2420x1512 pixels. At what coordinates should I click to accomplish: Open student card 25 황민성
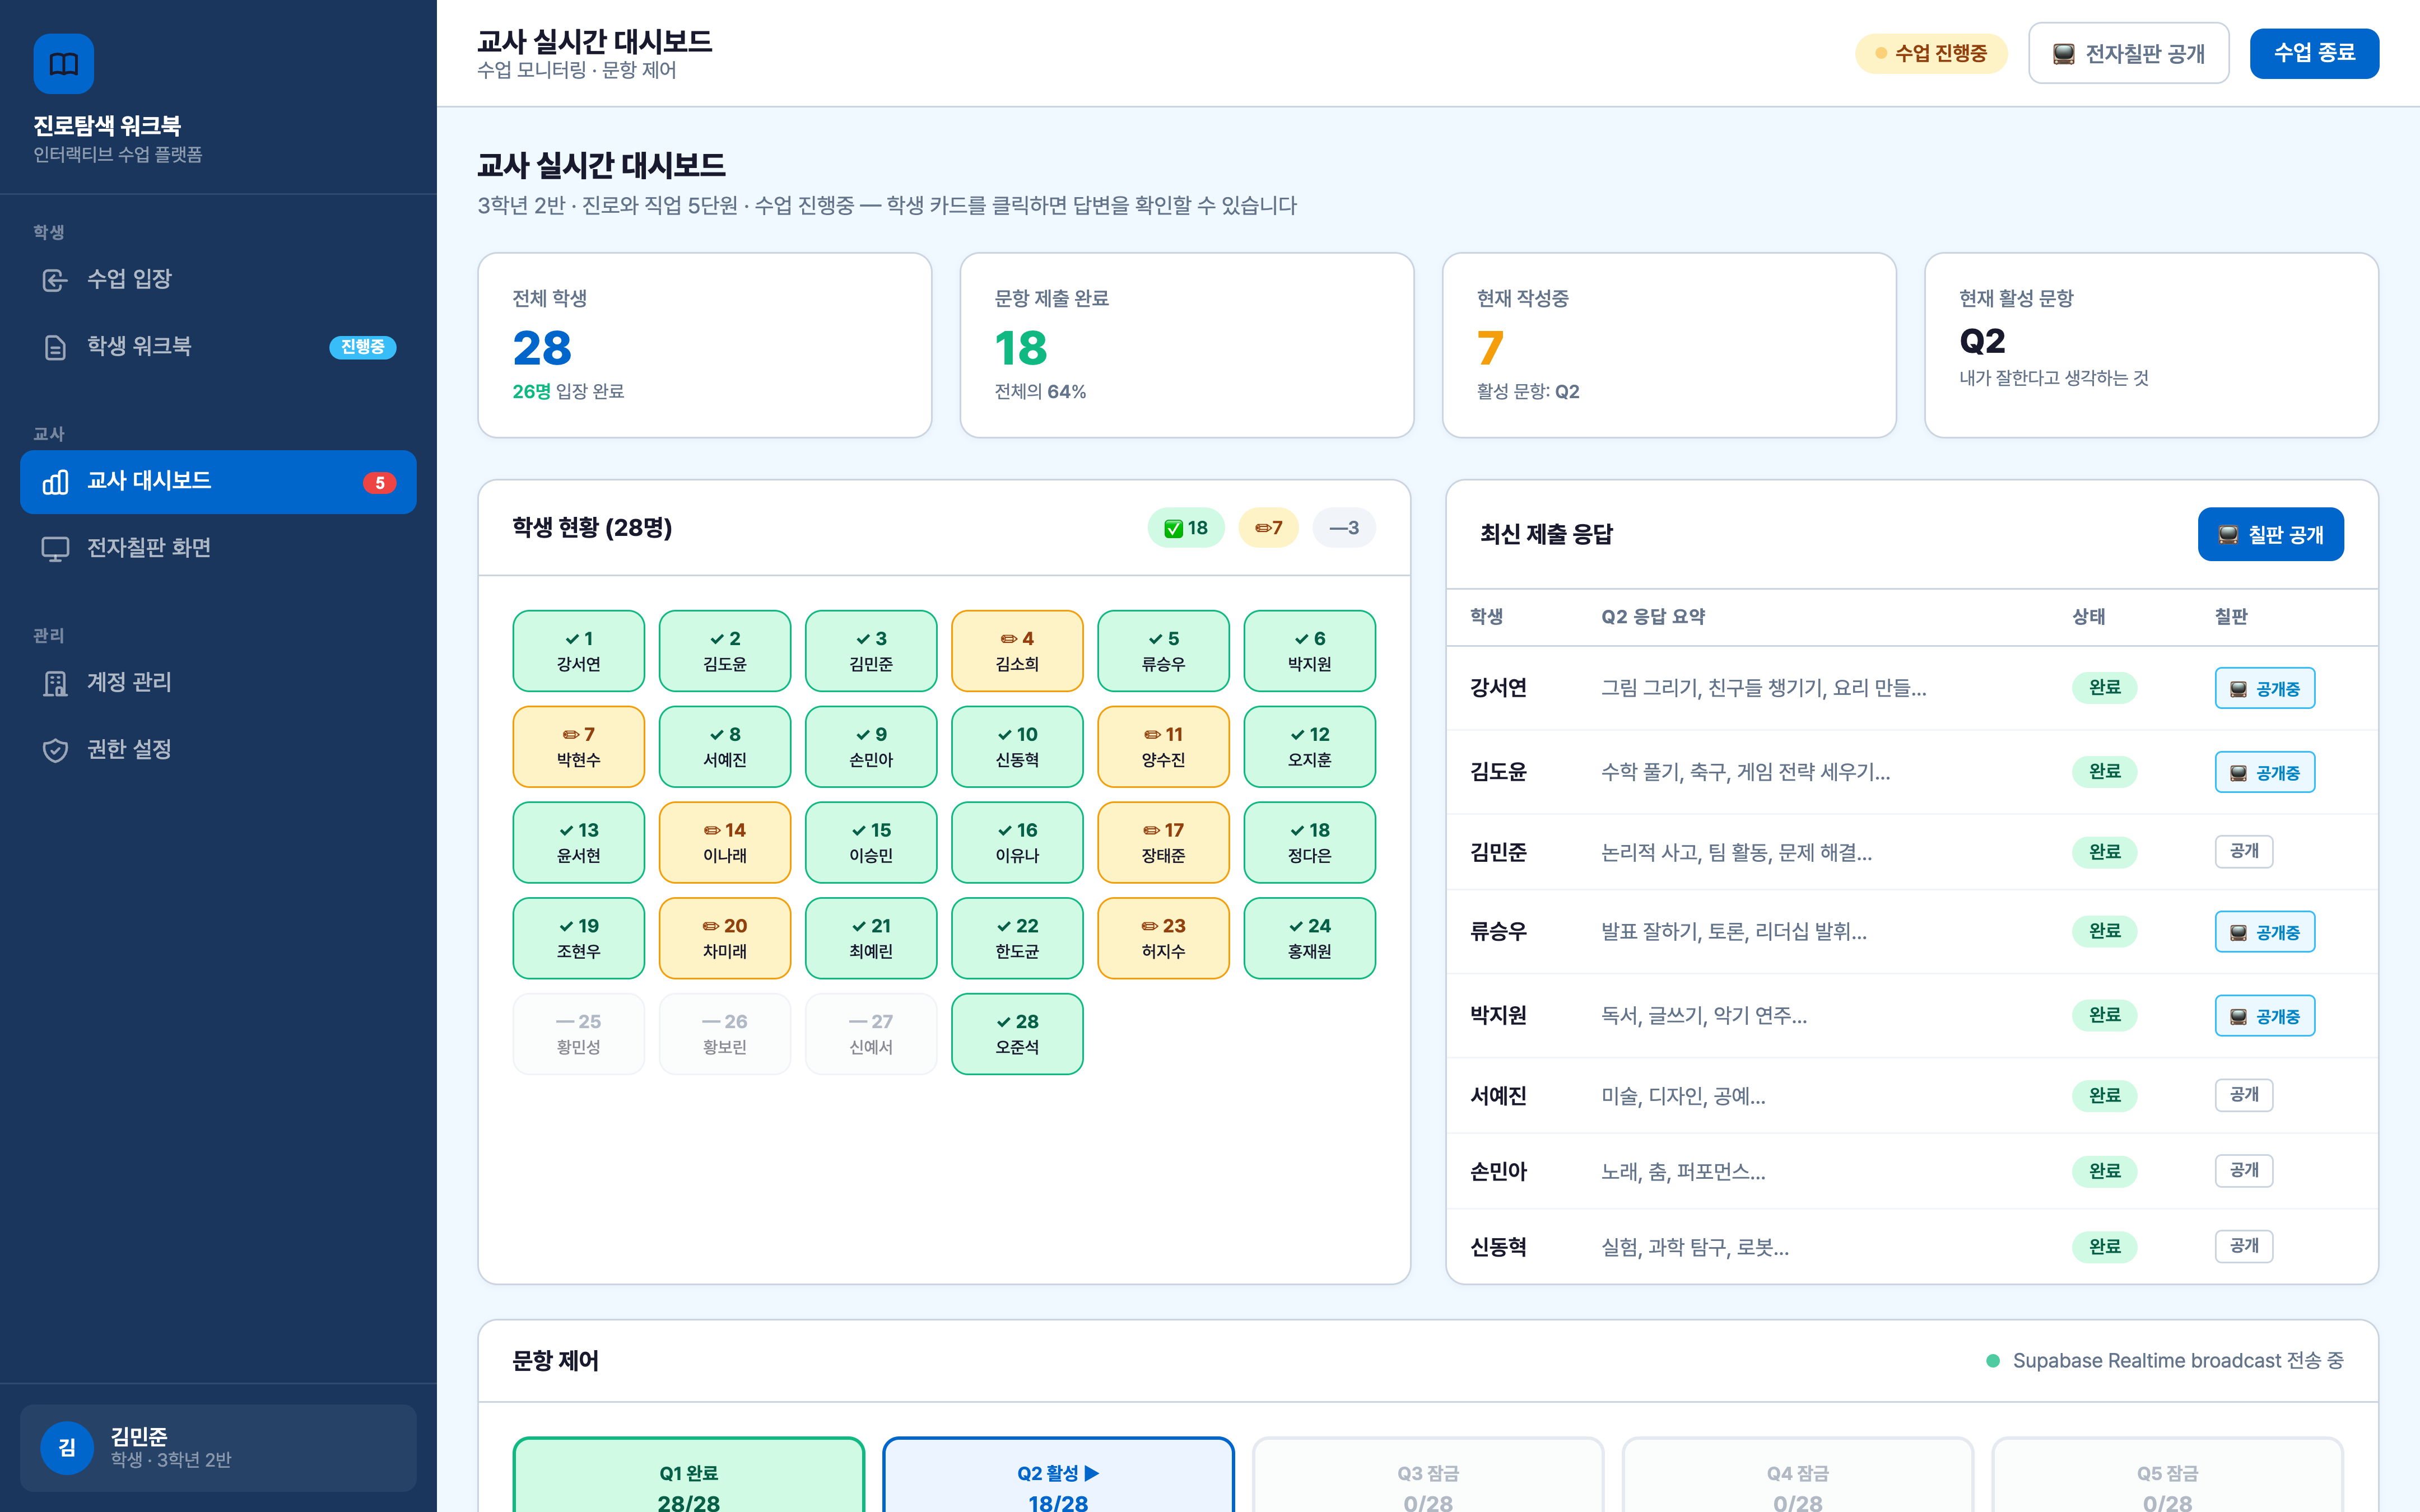click(579, 1035)
